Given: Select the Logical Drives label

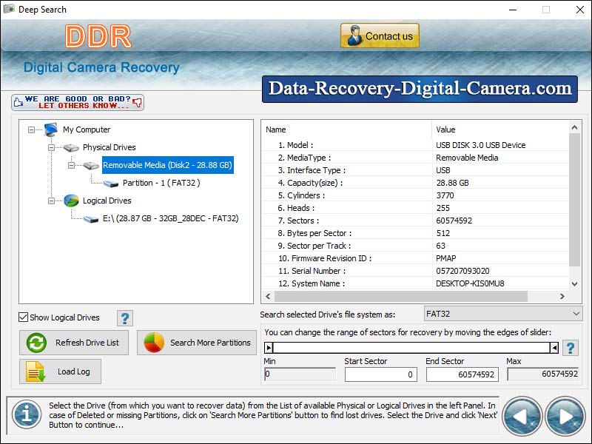Looking at the screenshot, I should coord(107,201).
